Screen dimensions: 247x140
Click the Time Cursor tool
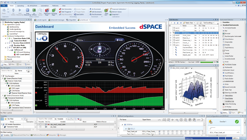point(40,12)
